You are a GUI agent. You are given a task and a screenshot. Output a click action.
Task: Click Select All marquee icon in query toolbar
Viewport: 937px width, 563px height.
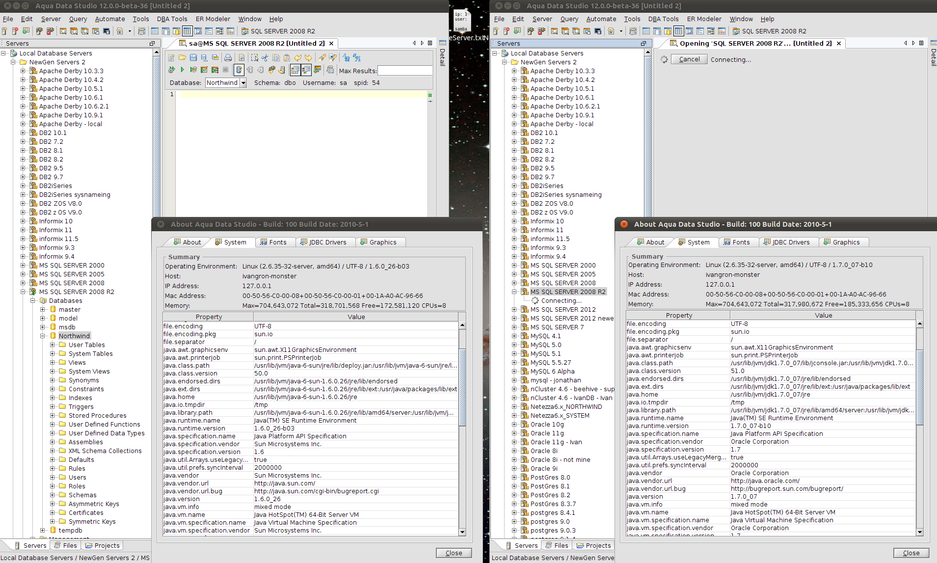[x=255, y=57]
